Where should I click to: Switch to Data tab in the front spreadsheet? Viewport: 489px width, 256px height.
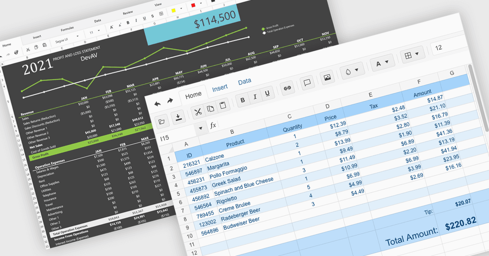point(244,82)
